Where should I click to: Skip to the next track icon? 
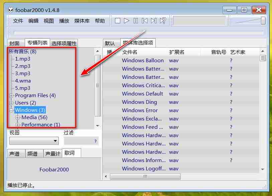click(154, 21)
